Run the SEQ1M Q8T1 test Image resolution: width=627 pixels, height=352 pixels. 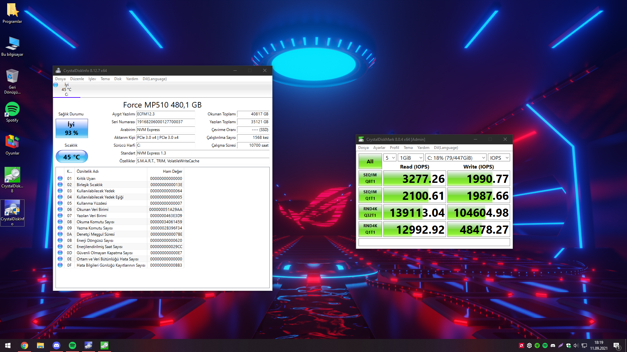(x=370, y=178)
